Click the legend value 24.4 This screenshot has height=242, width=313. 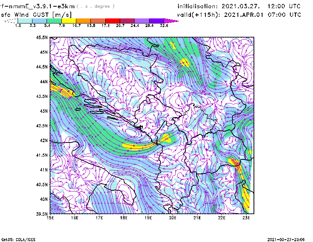135,25
